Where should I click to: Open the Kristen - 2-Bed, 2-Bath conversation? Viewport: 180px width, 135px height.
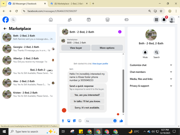pyautogui.click(x=28, y=94)
